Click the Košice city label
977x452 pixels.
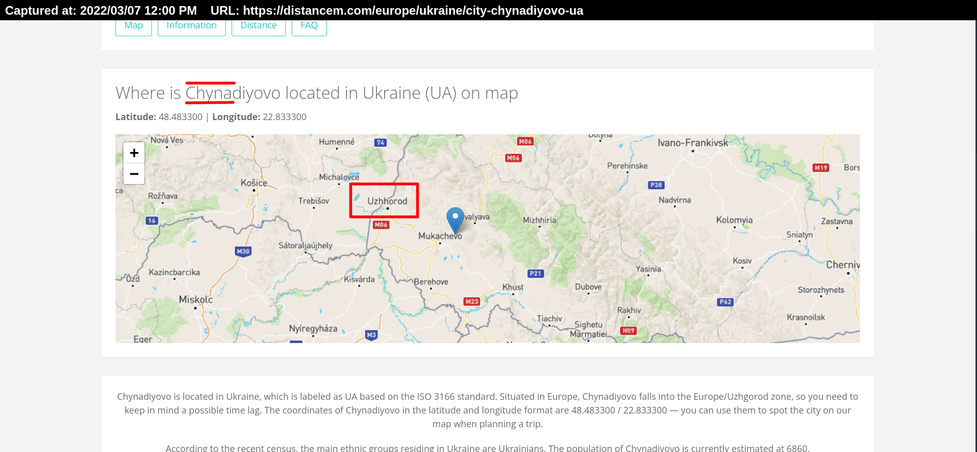254,183
